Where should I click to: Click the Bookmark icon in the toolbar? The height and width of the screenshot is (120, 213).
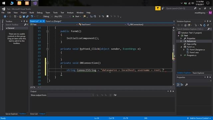[107, 16]
